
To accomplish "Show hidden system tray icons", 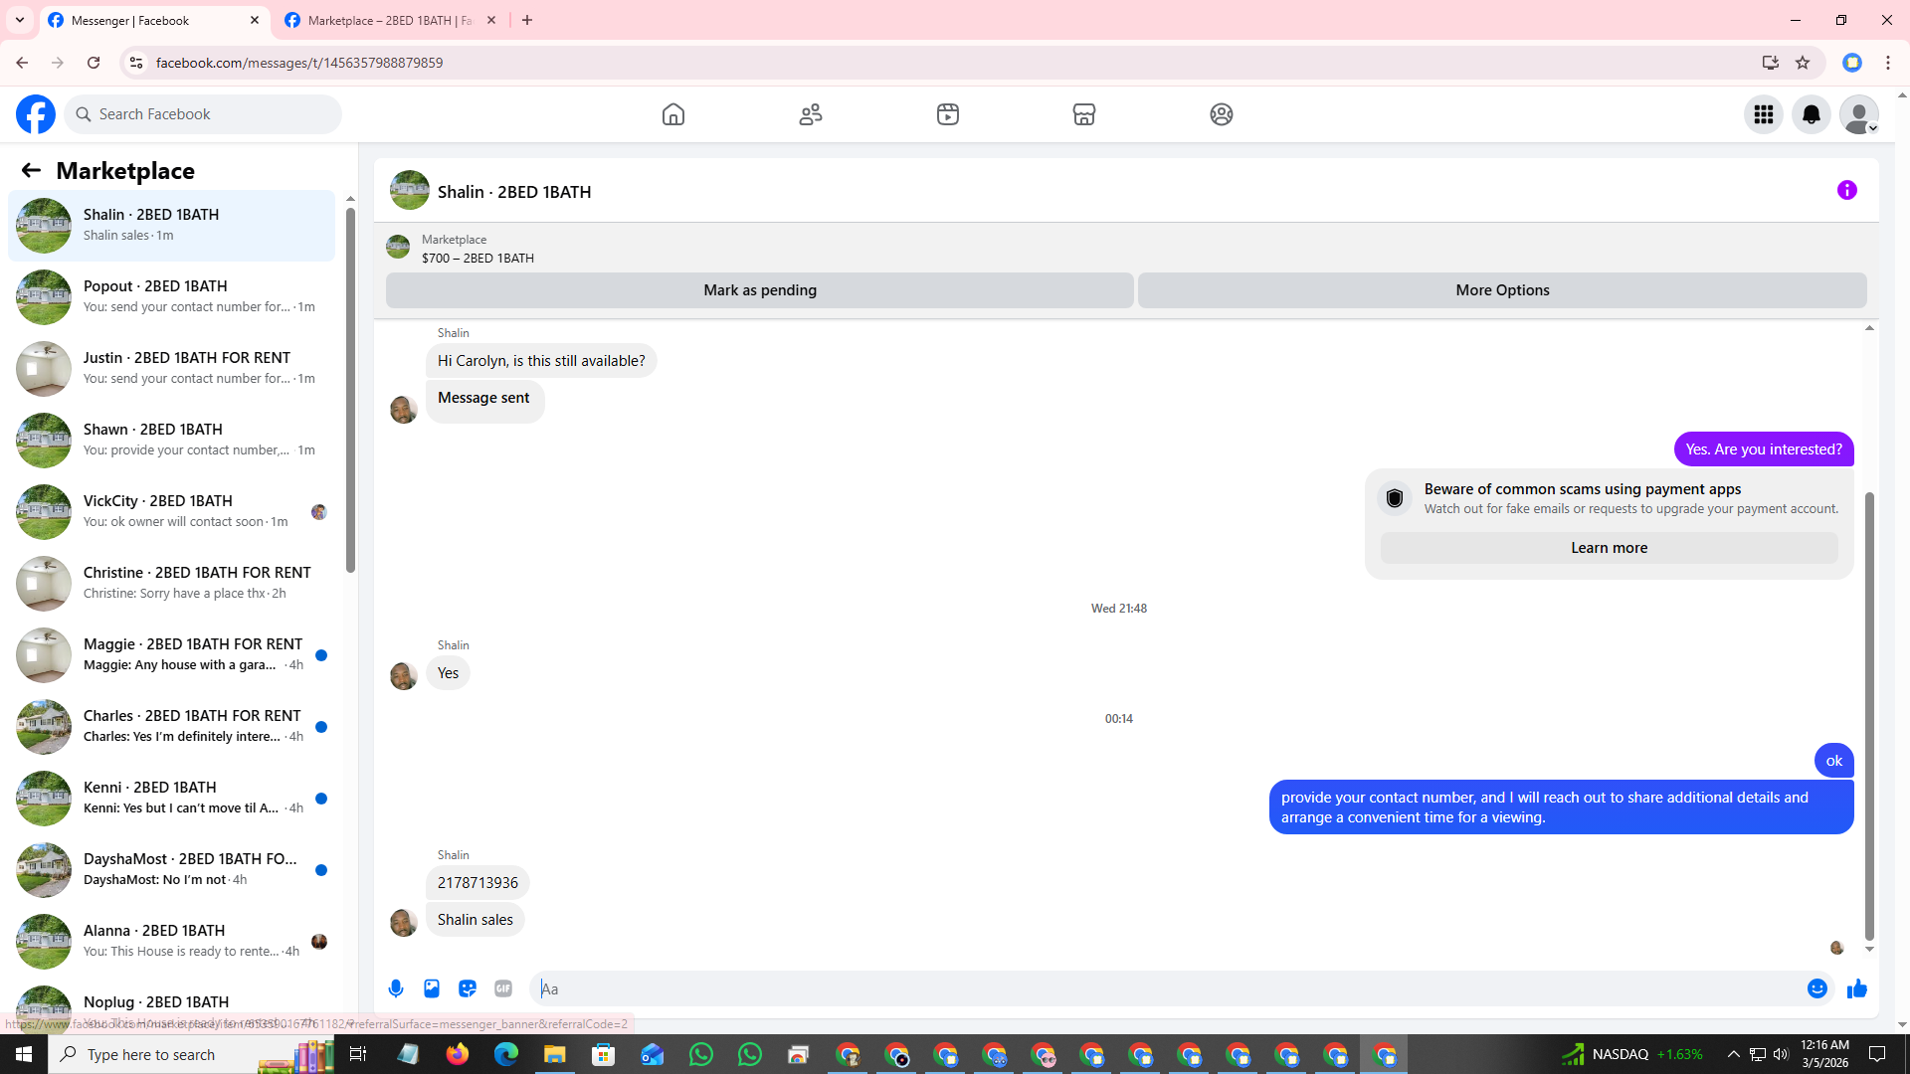I will [1734, 1054].
